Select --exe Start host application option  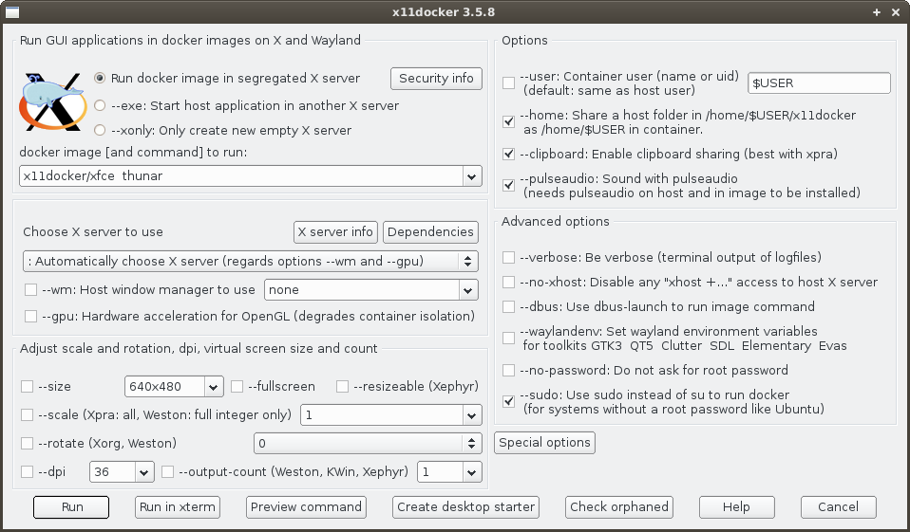(100, 105)
